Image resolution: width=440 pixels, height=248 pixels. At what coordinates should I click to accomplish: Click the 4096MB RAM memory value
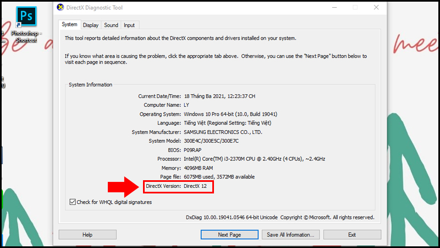199,168
